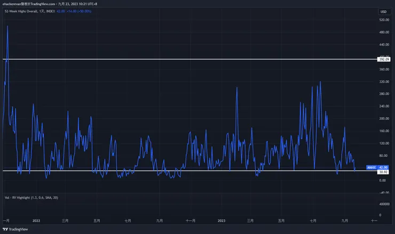Click the 392.09 horizontal line price label
Screen dimensions: 395x234
point(384,59)
